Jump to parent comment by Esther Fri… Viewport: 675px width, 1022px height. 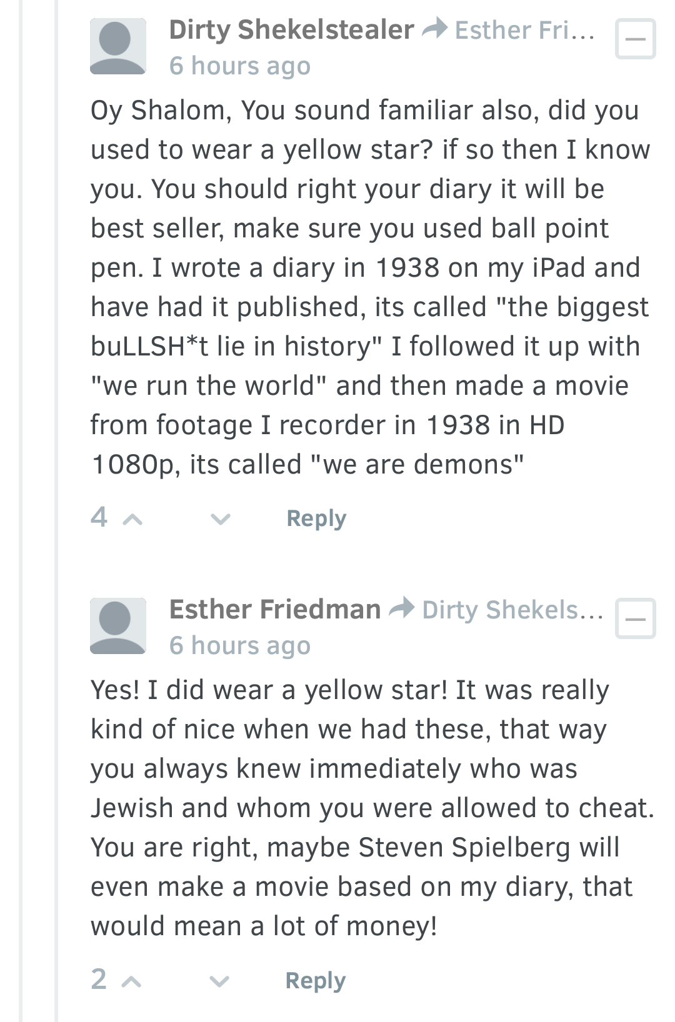525,30
